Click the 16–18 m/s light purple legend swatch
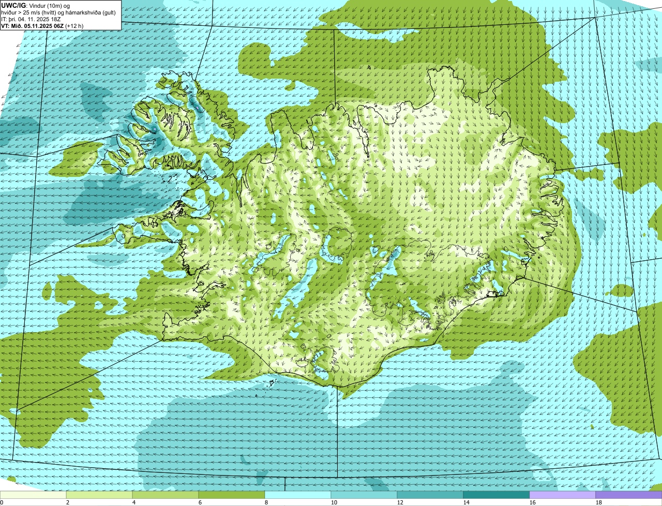 coord(563,495)
